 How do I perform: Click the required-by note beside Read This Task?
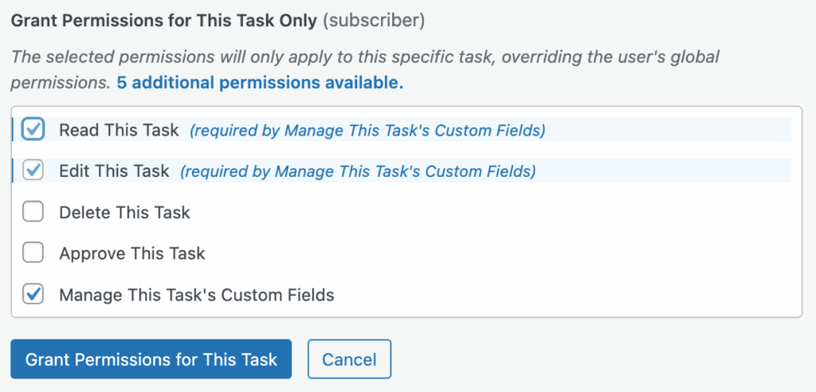(x=367, y=131)
